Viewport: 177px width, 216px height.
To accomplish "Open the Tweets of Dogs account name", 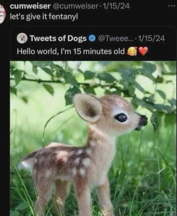I will tap(58, 38).
